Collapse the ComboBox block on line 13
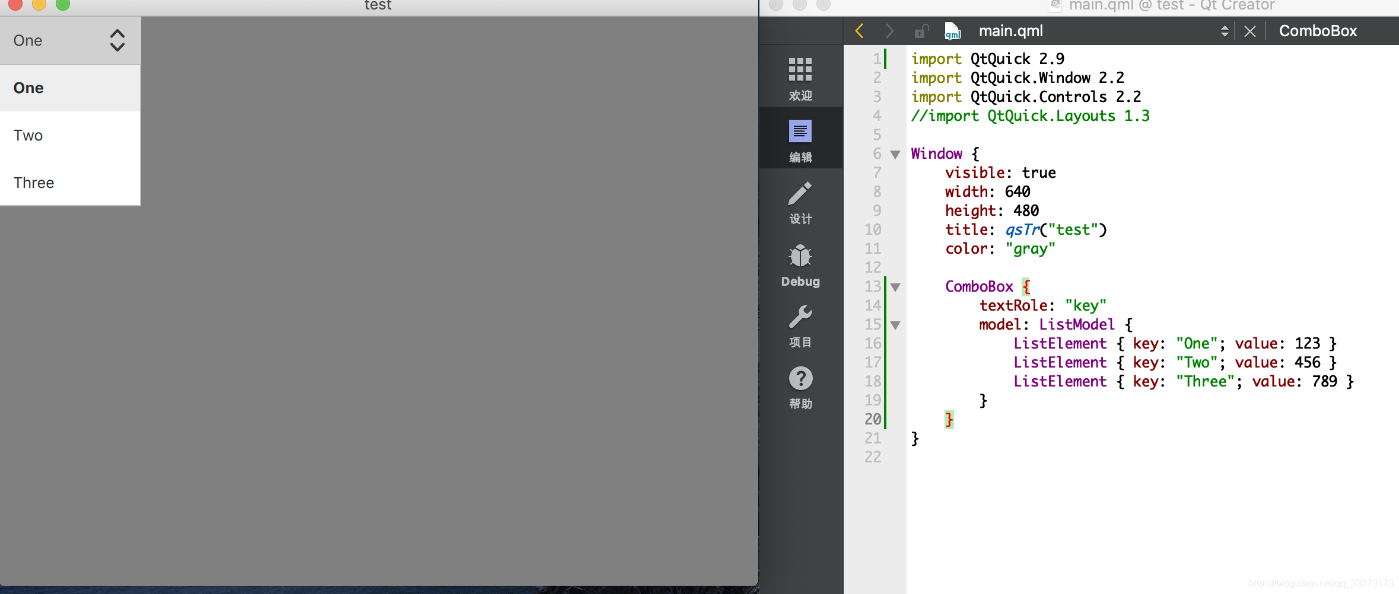Viewport: 1399px width, 594px height. (895, 287)
